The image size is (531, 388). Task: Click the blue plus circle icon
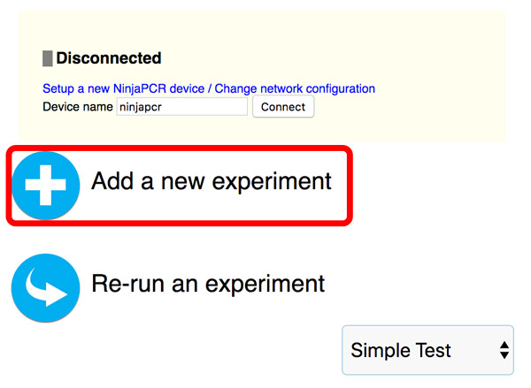coord(46,185)
